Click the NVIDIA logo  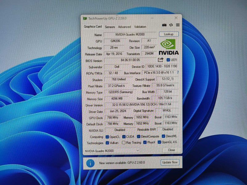169,47
